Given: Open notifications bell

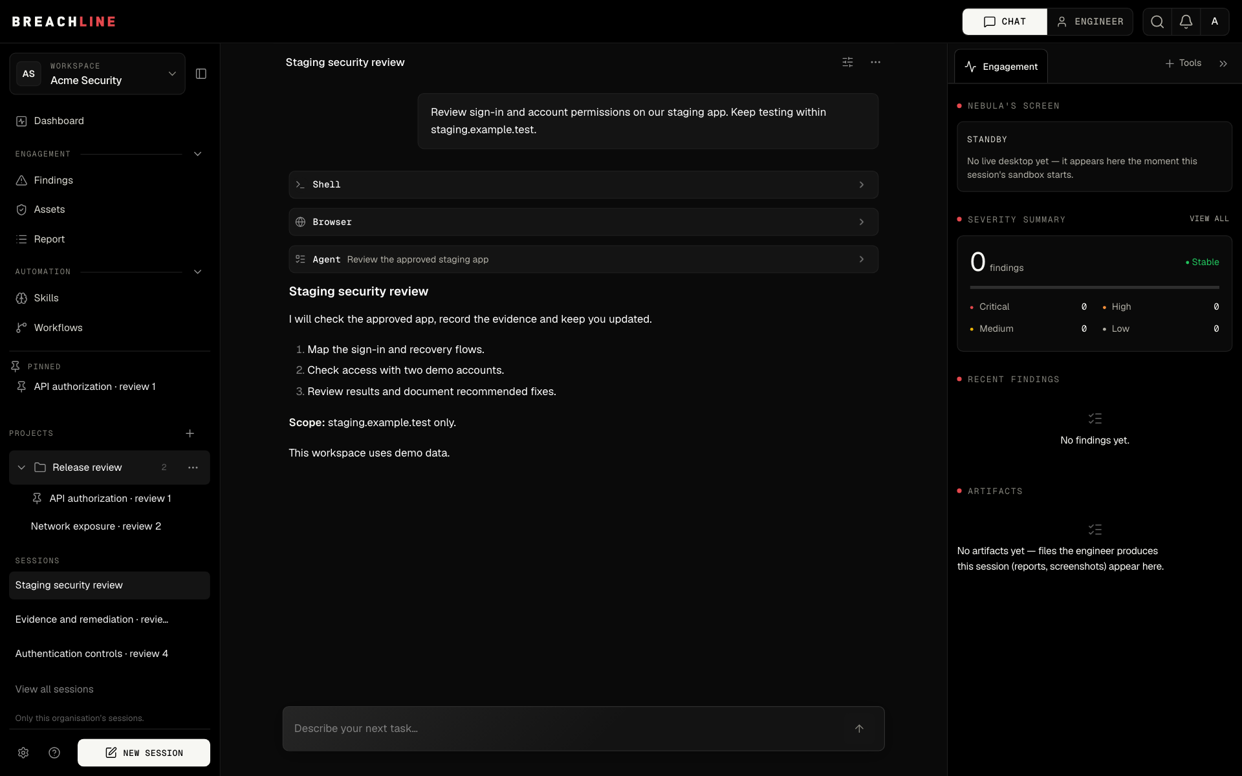Looking at the screenshot, I should click(1186, 22).
